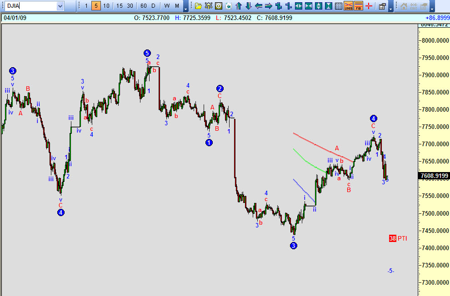450x296 pixels.
Task: Click the right arrow toolbar icon
Action: [269, 6]
